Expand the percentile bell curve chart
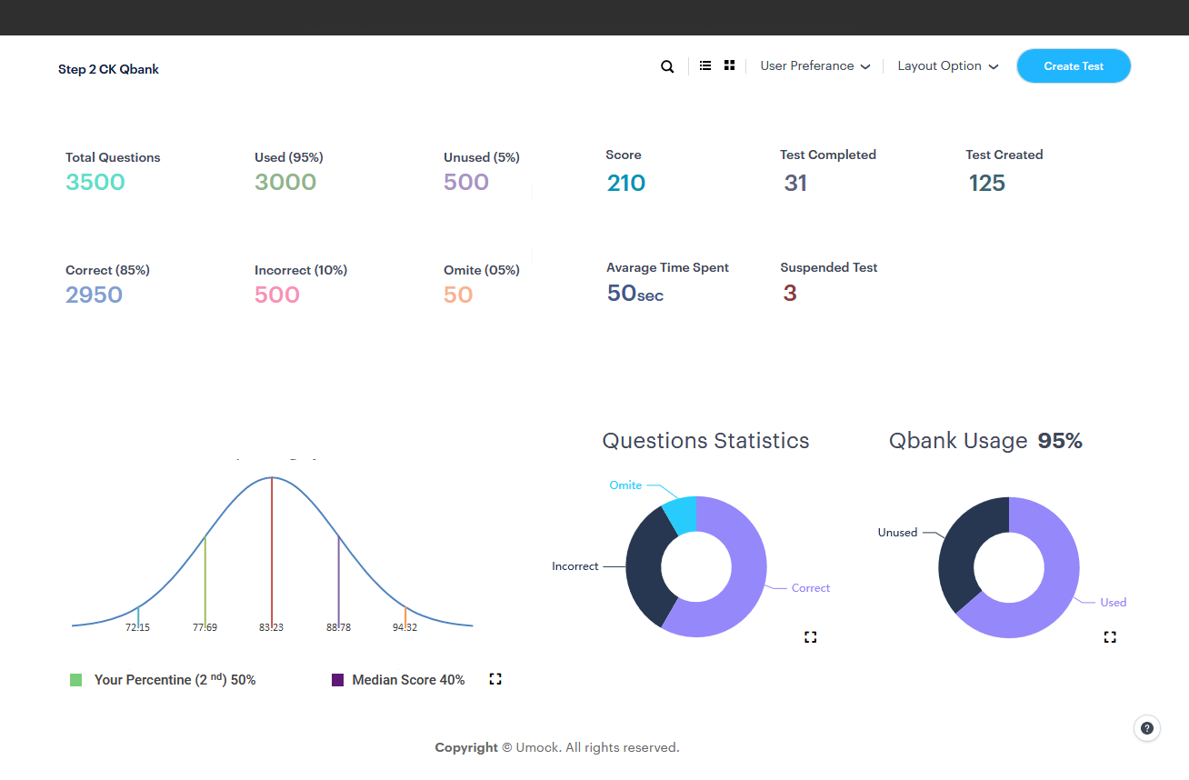Viewport: 1189px width, 780px height. pyautogui.click(x=495, y=679)
